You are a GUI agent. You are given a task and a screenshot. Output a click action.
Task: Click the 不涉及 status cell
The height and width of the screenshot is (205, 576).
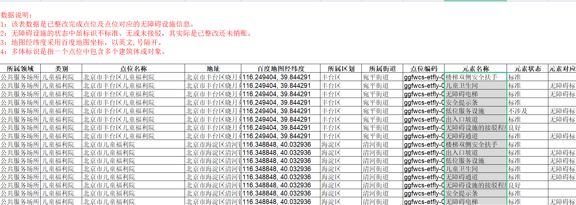(x=518, y=111)
